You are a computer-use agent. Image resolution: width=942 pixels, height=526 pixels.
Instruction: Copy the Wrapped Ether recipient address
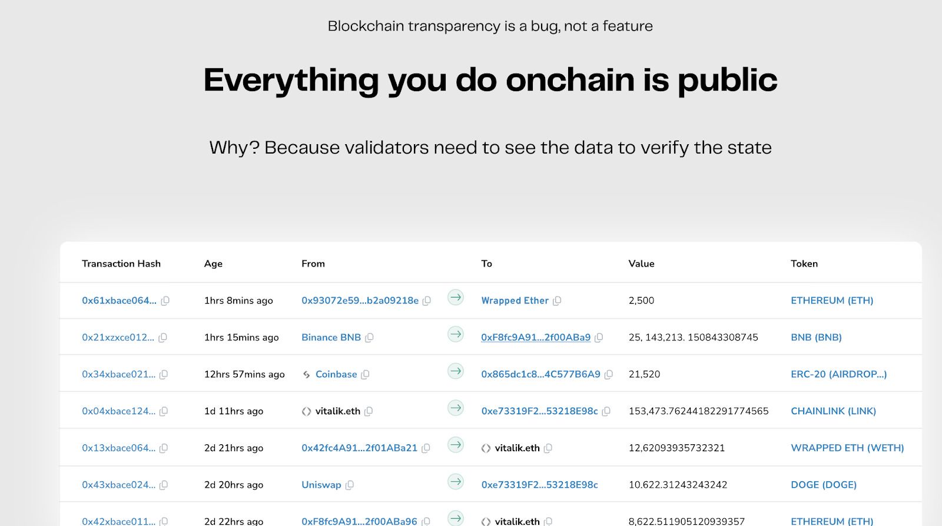click(557, 301)
